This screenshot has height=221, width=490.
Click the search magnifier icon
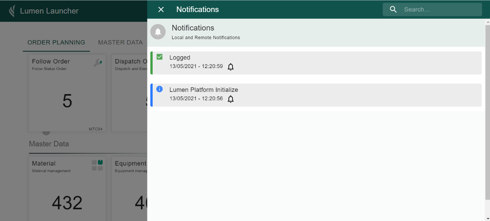tap(393, 9)
